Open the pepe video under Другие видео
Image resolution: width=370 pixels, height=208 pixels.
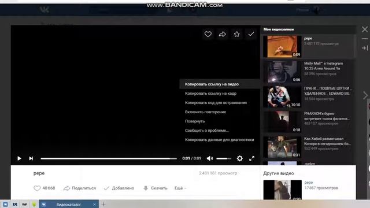(x=283, y=190)
